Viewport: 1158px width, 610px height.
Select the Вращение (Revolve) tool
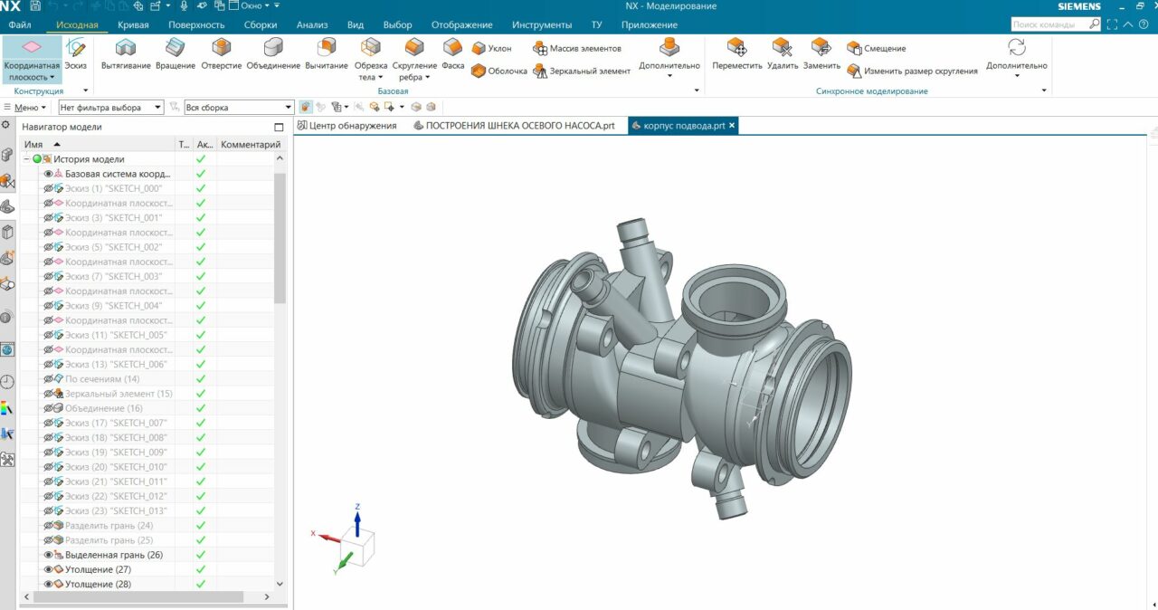(x=175, y=48)
